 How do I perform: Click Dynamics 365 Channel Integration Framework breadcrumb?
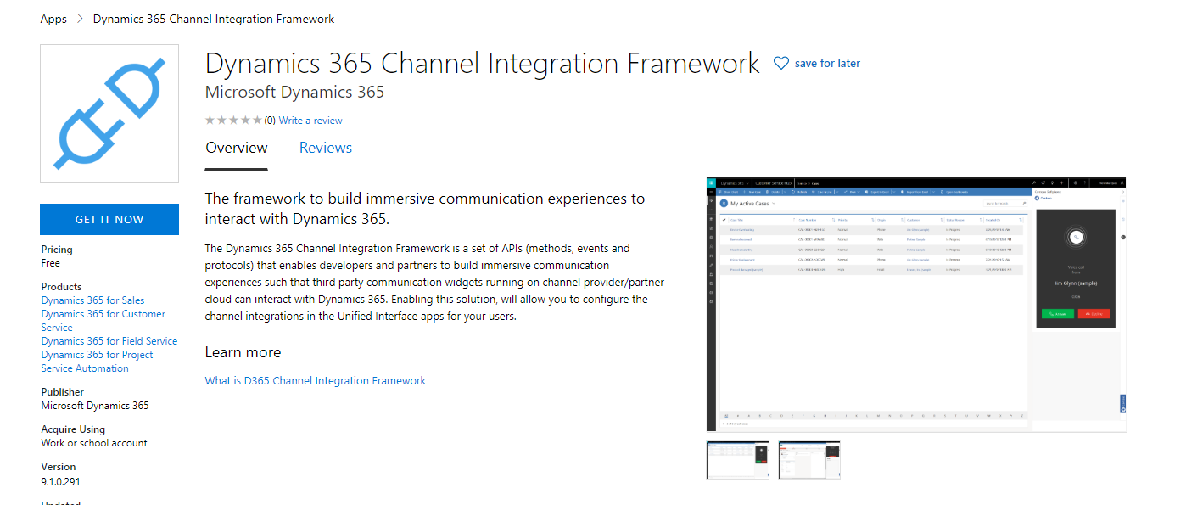214,19
